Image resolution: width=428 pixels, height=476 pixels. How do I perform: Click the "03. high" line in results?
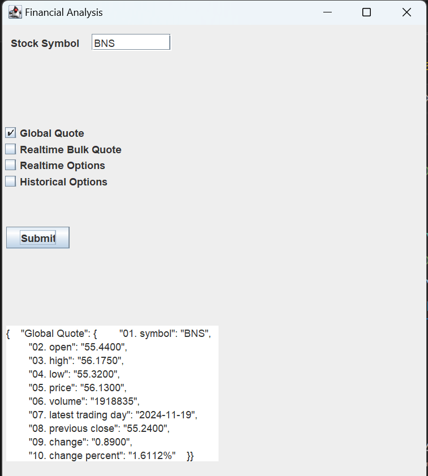[76, 360]
